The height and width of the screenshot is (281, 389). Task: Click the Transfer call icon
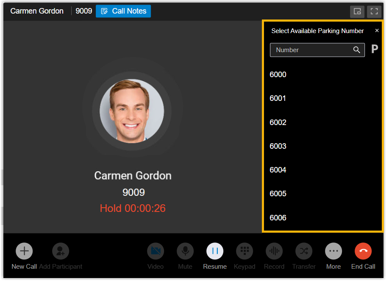304,251
